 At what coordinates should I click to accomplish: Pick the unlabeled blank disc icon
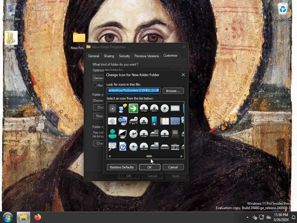click(x=165, y=109)
